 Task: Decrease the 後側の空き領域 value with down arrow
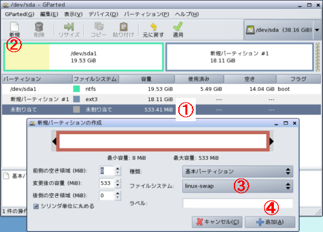118,197
